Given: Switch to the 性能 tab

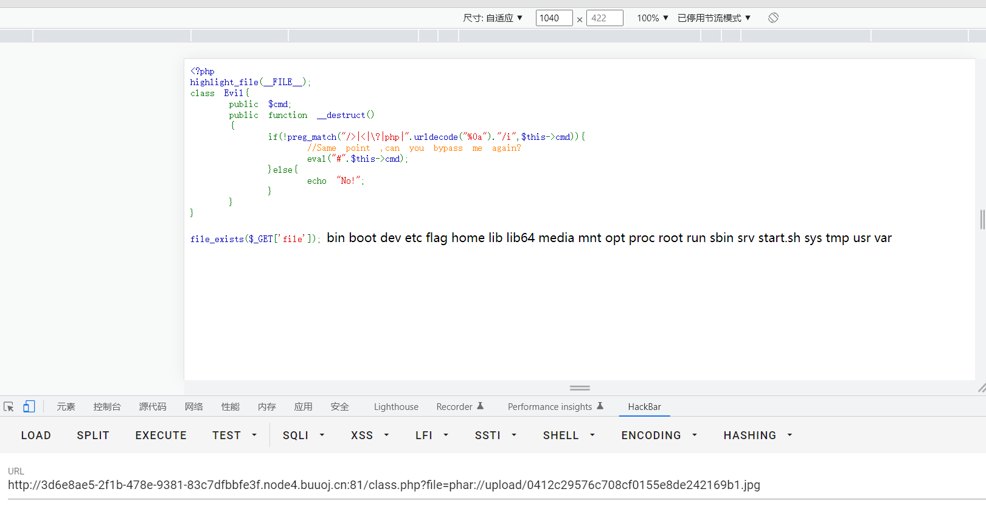Looking at the screenshot, I should 231,407.
